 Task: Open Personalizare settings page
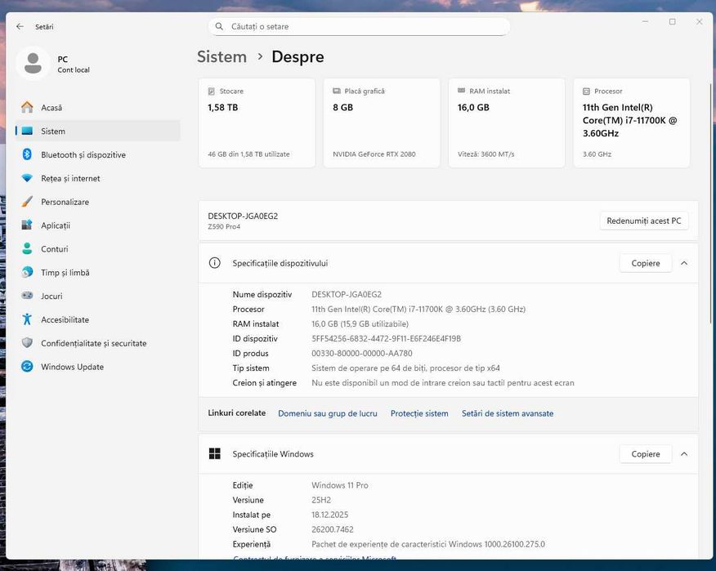98,202
